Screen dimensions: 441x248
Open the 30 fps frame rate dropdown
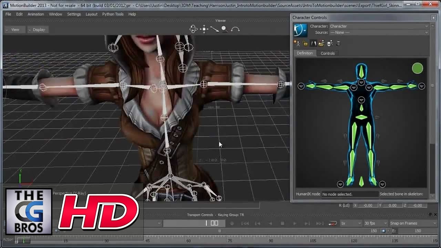tap(375, 223)
